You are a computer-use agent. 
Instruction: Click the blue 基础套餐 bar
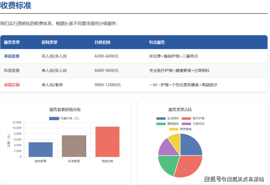click(40, 149)
